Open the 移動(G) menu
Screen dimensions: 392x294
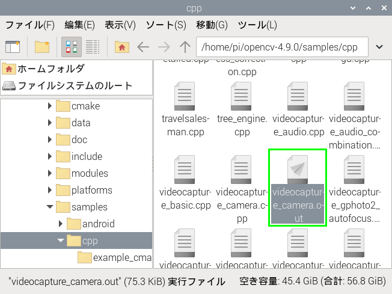tap(212, 25)
